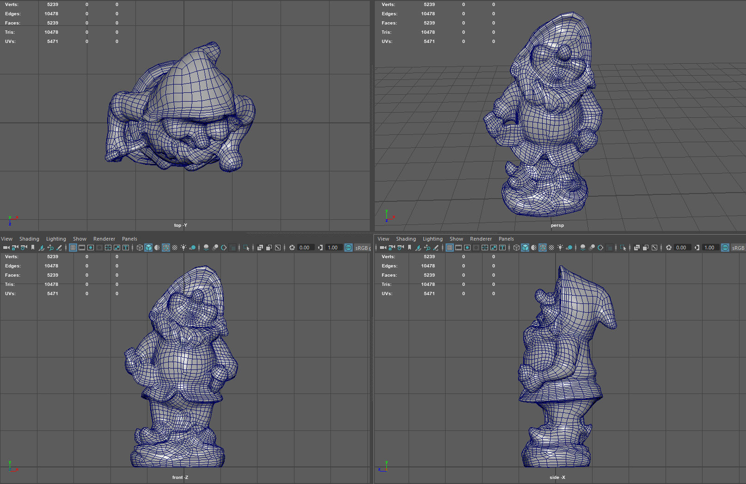Open Camera Attributes icon in front panel
Screen dimensions: 746x484
pos(24,248)
